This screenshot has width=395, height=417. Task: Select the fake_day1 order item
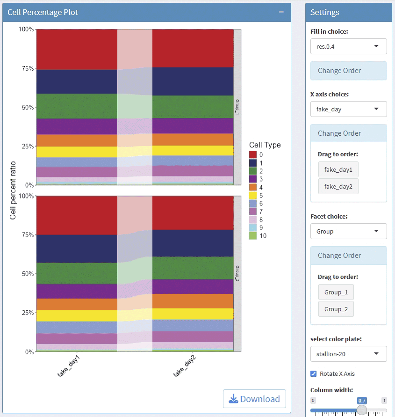pyautogui.click(x=338, y=169)
